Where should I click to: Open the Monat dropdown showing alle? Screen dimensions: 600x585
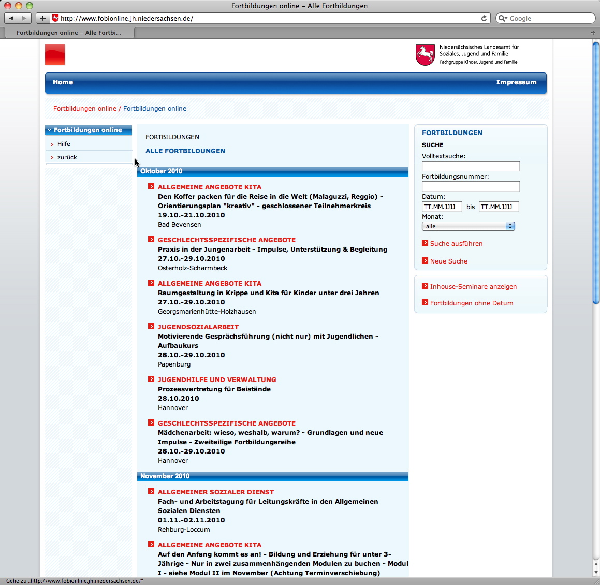(x=468, y=226)
